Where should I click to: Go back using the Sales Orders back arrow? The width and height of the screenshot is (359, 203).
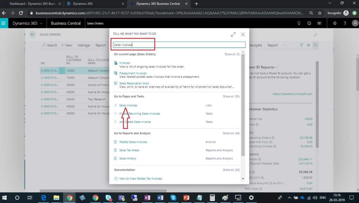point(33,34)
